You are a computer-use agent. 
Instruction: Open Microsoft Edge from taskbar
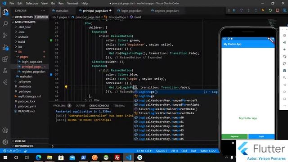click(38, 157)
